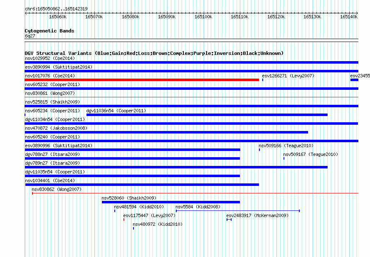This screenshot has height=257, width=370.
Task: Click the dgv11035n54 (Cooper2011) label
Action: (55, 172)
